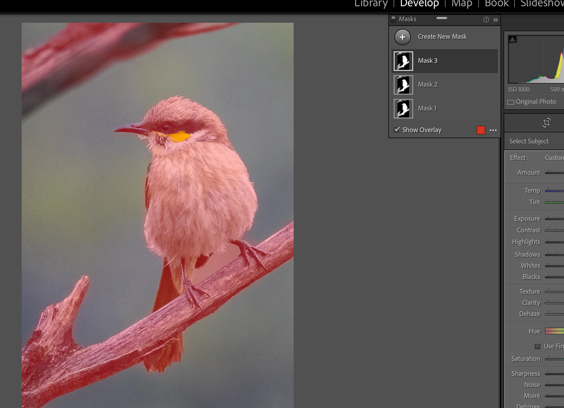
Task: Toggle shadow clipping triangle in histogram
Action: 512,39
